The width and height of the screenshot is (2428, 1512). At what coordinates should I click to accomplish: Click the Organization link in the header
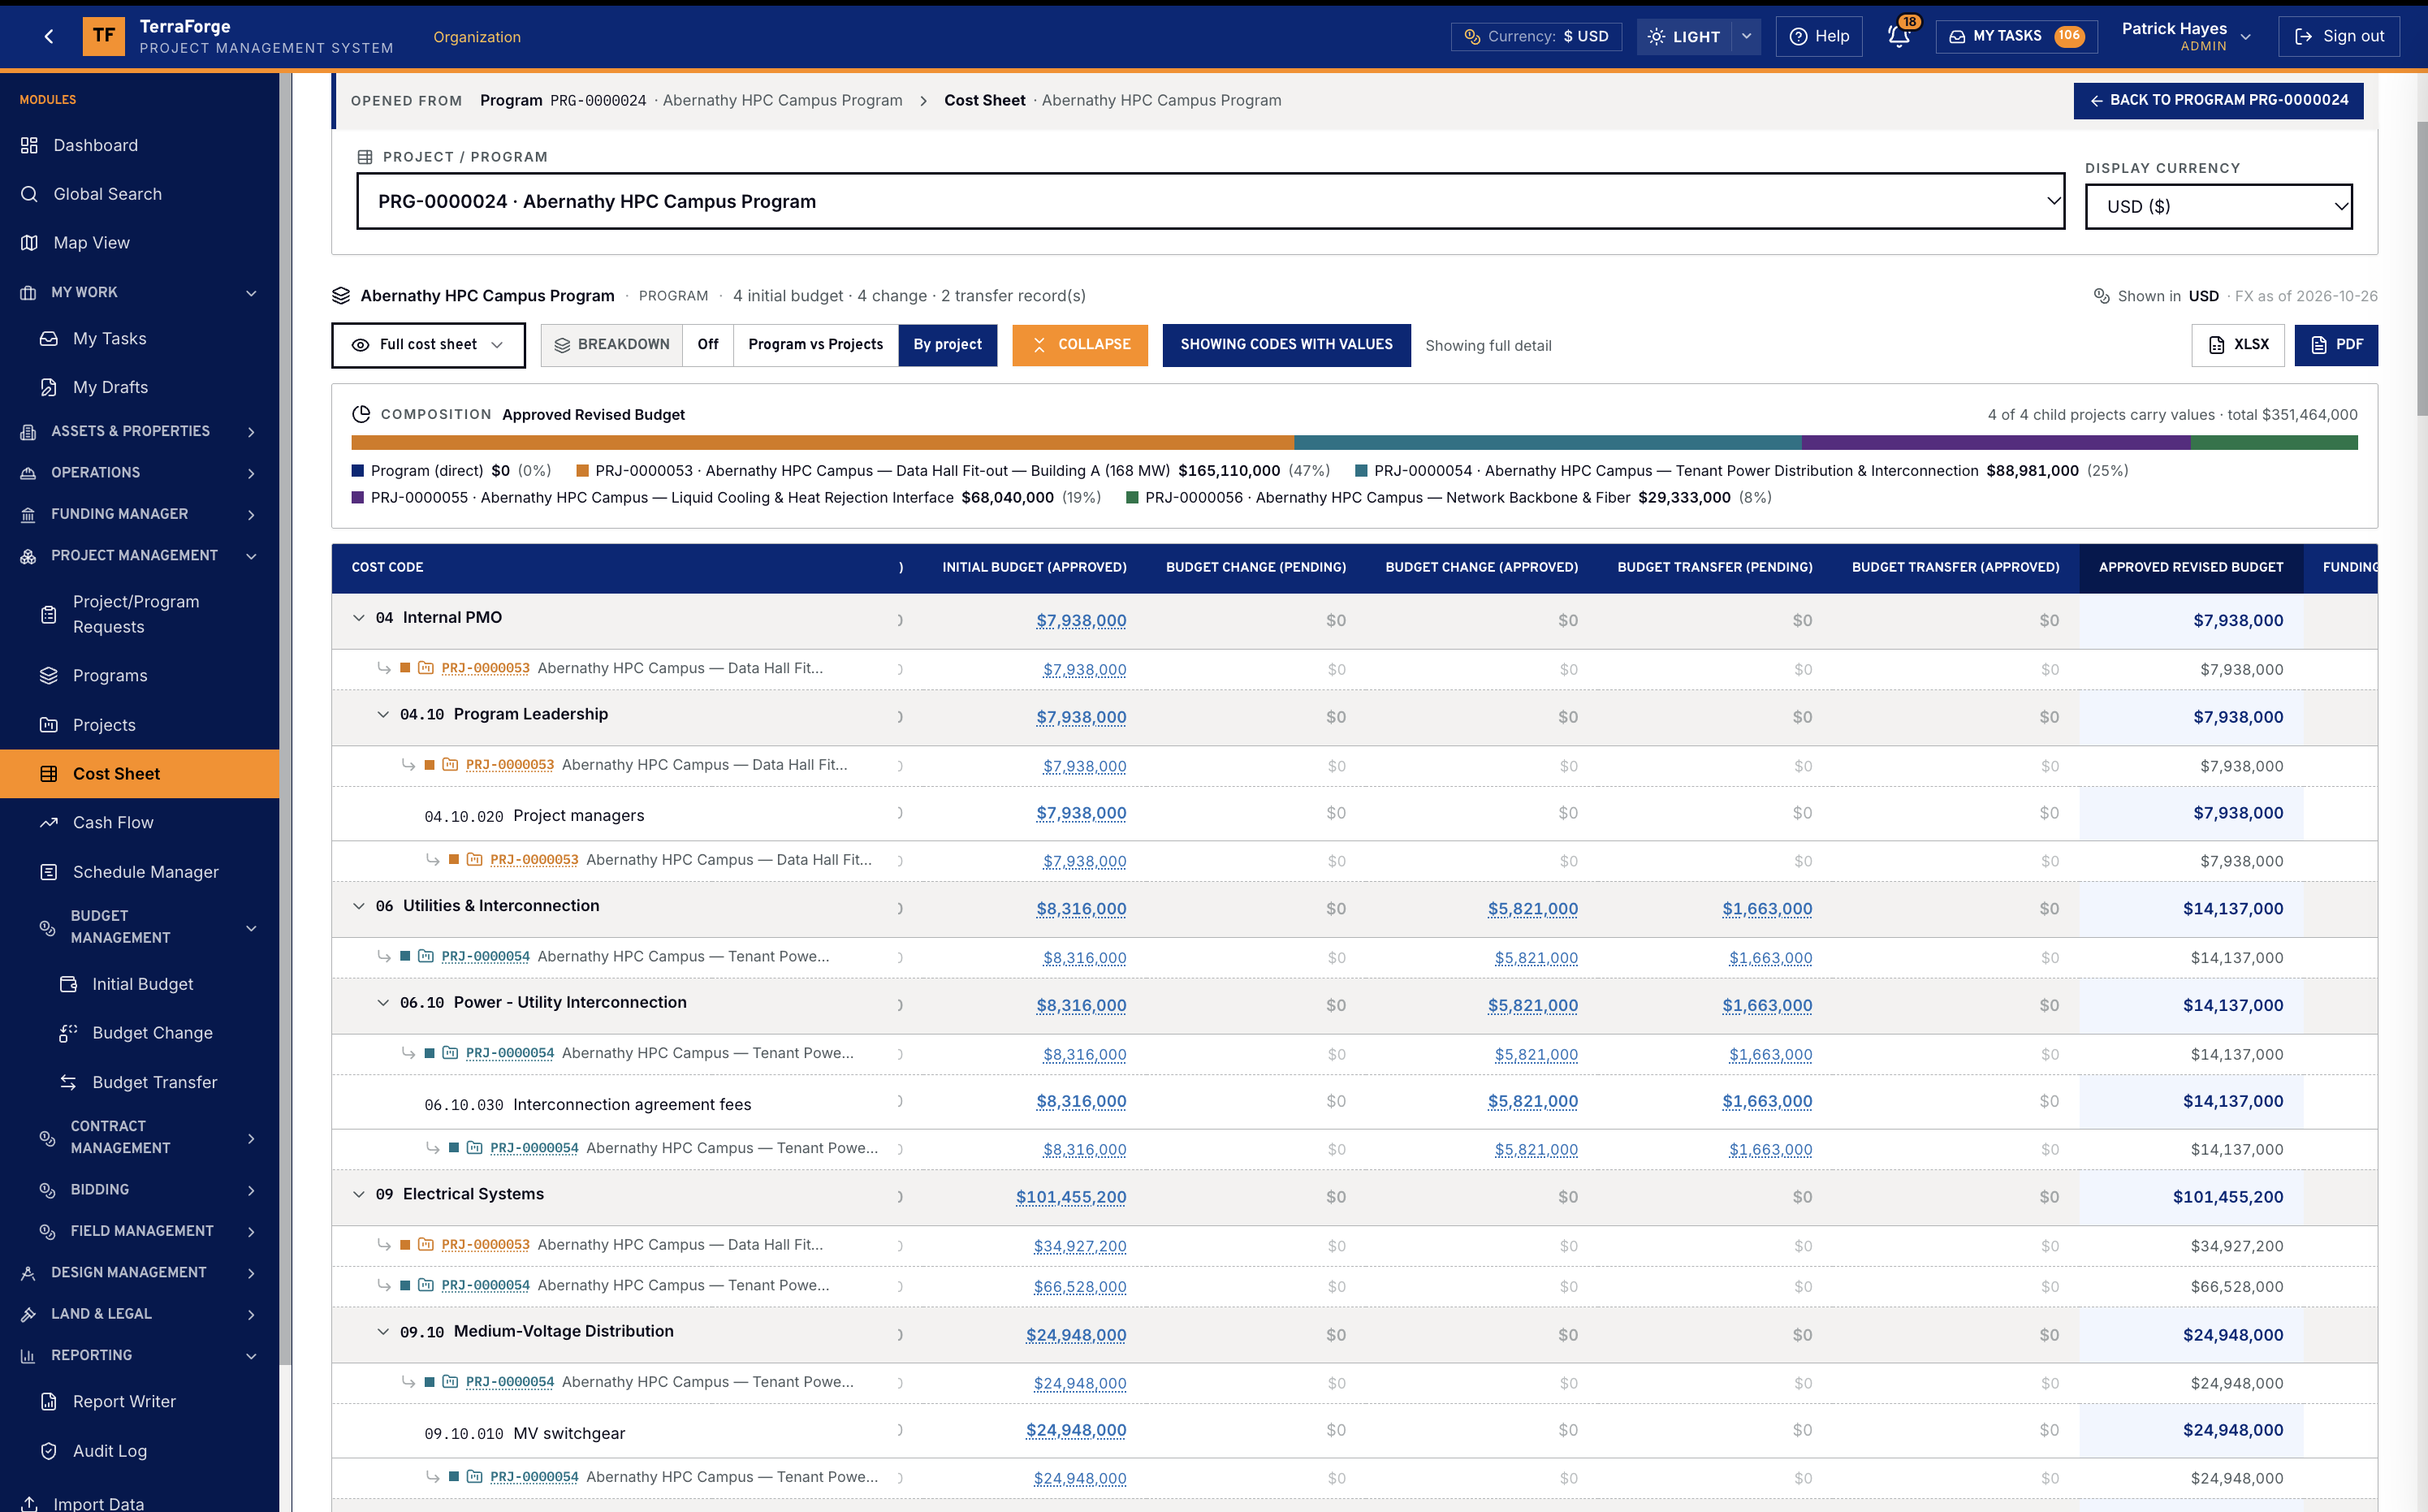tap(477, 37)
